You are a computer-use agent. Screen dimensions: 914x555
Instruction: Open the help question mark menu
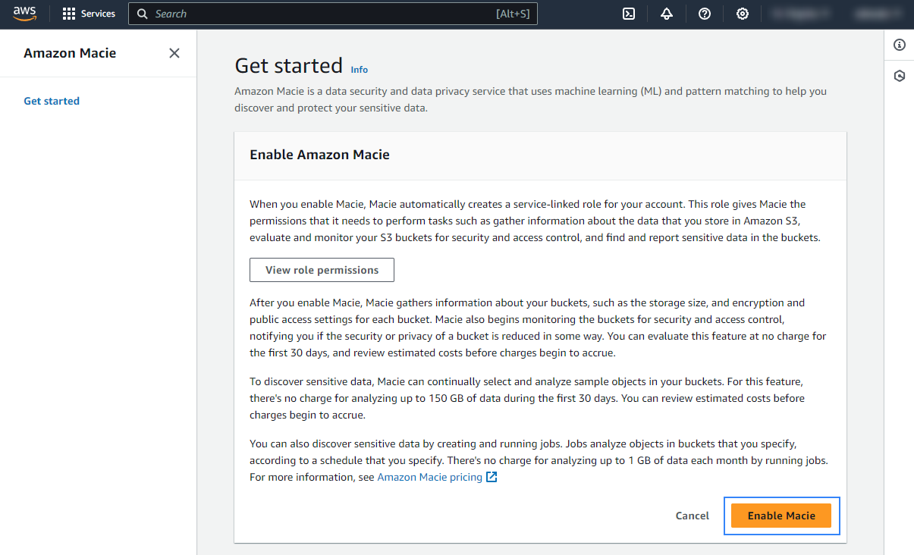705,14
